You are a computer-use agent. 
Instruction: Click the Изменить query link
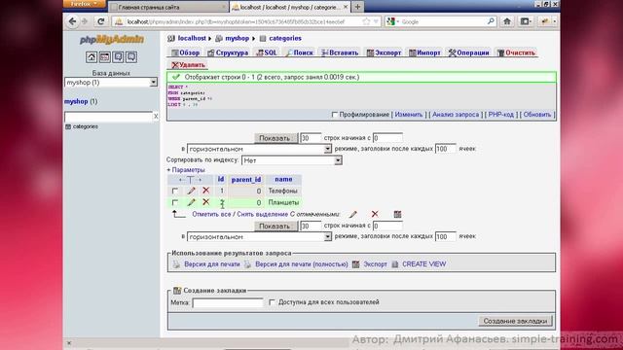409,115
